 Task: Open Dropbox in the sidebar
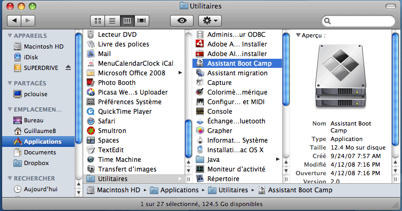click(x=38, y=163)
